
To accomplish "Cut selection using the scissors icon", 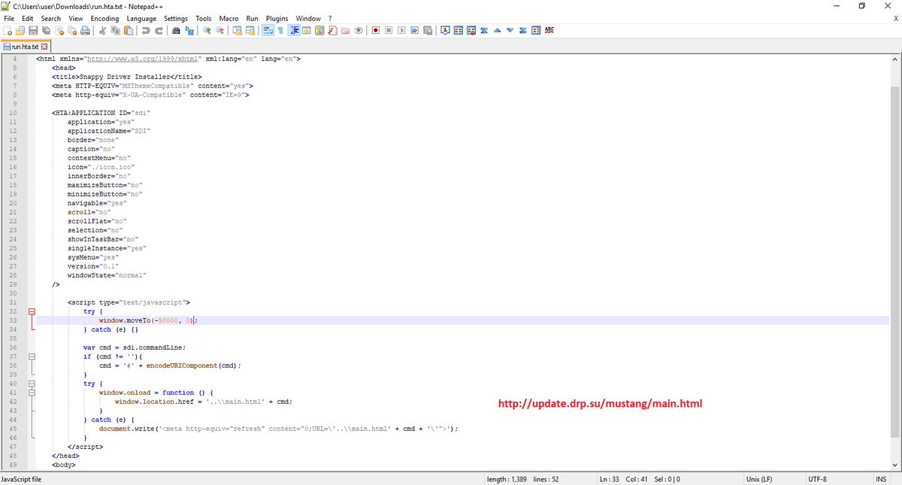I will click(x=101, y=31).
